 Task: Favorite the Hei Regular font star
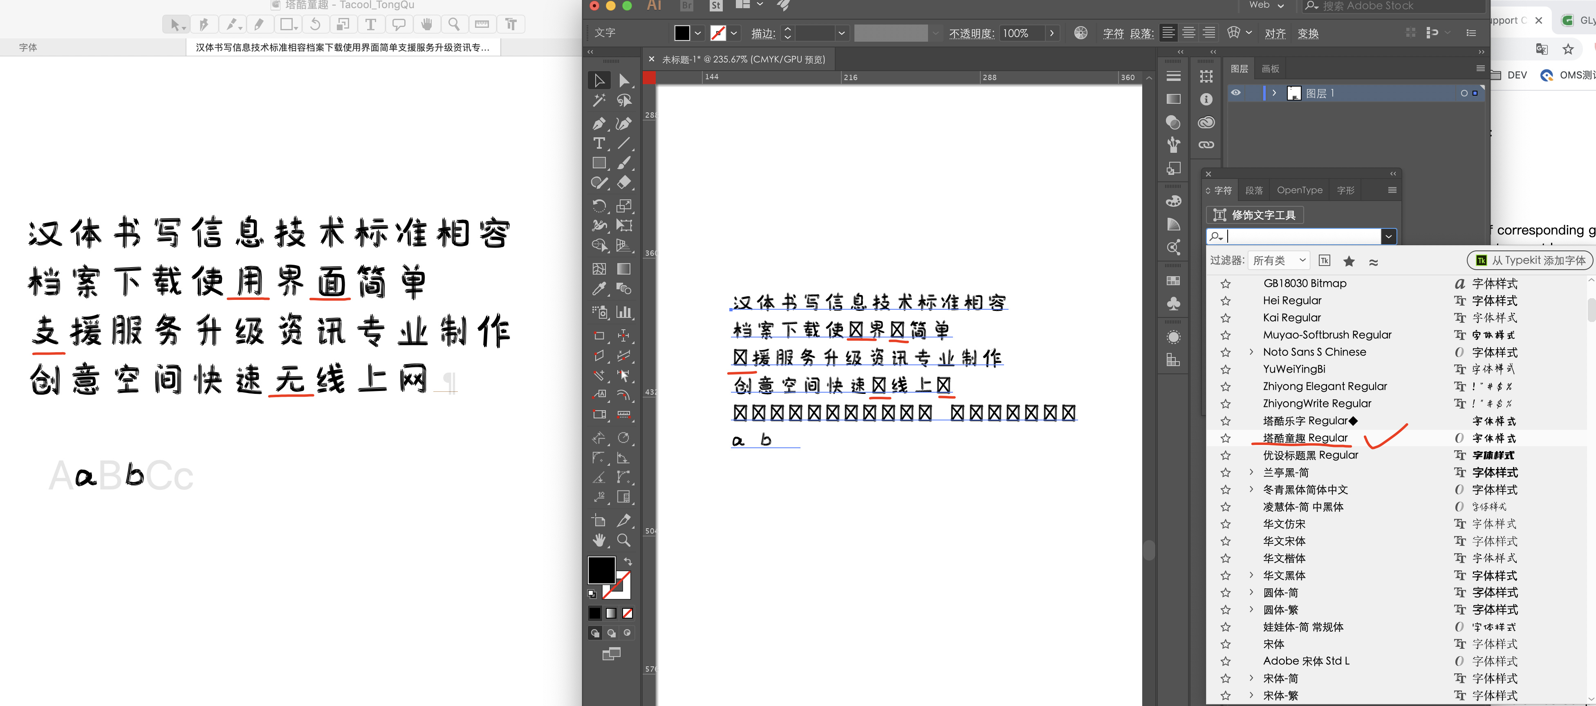[x=1225, y=301]
